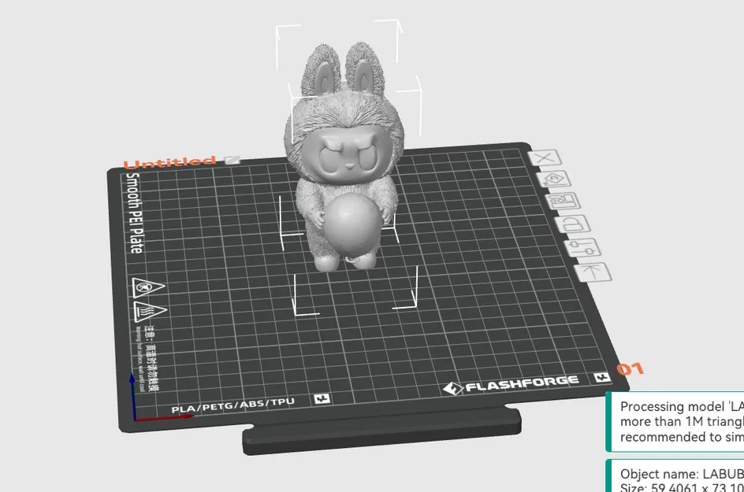Open plate settings via the sliders icon

coord(582,247)
